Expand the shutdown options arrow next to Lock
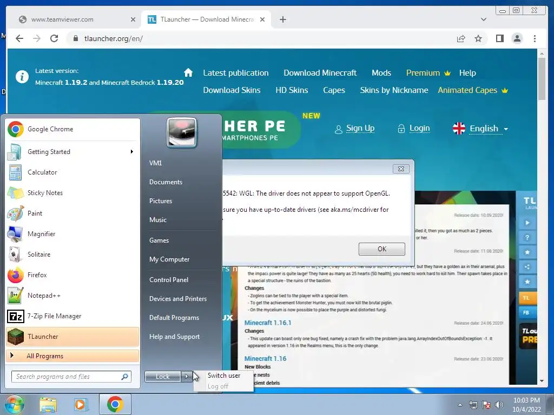The height and width of the screenshot is (415, 554). (186, 377)
